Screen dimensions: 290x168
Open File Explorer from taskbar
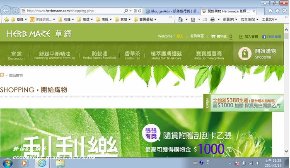click(x=60, y=163)
